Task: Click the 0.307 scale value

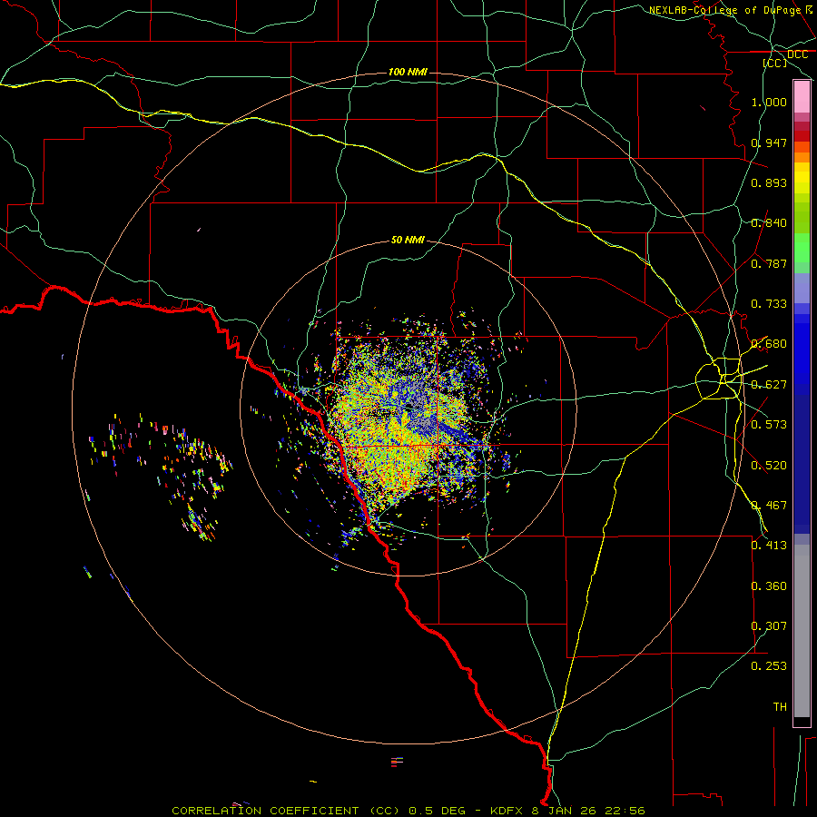Action: pos(769,626)
